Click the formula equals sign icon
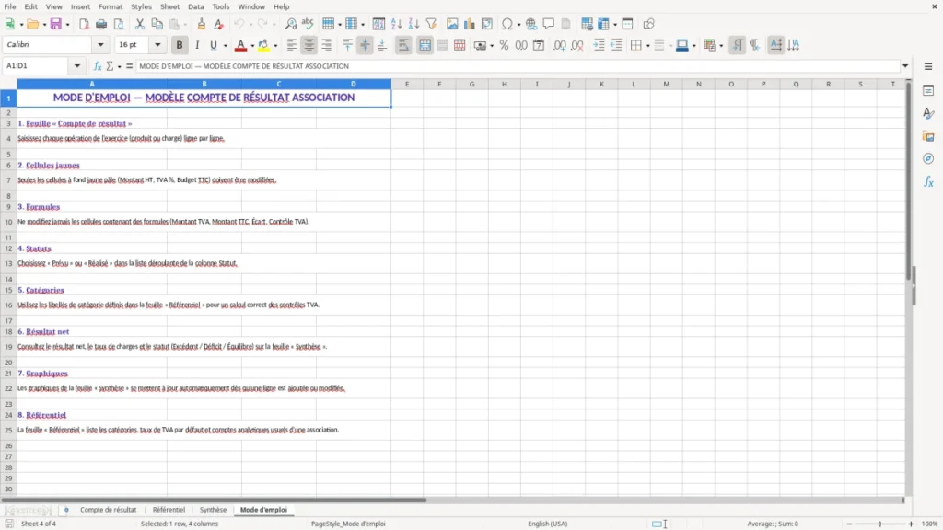The image size is (943, 530). tap(129, 66)
